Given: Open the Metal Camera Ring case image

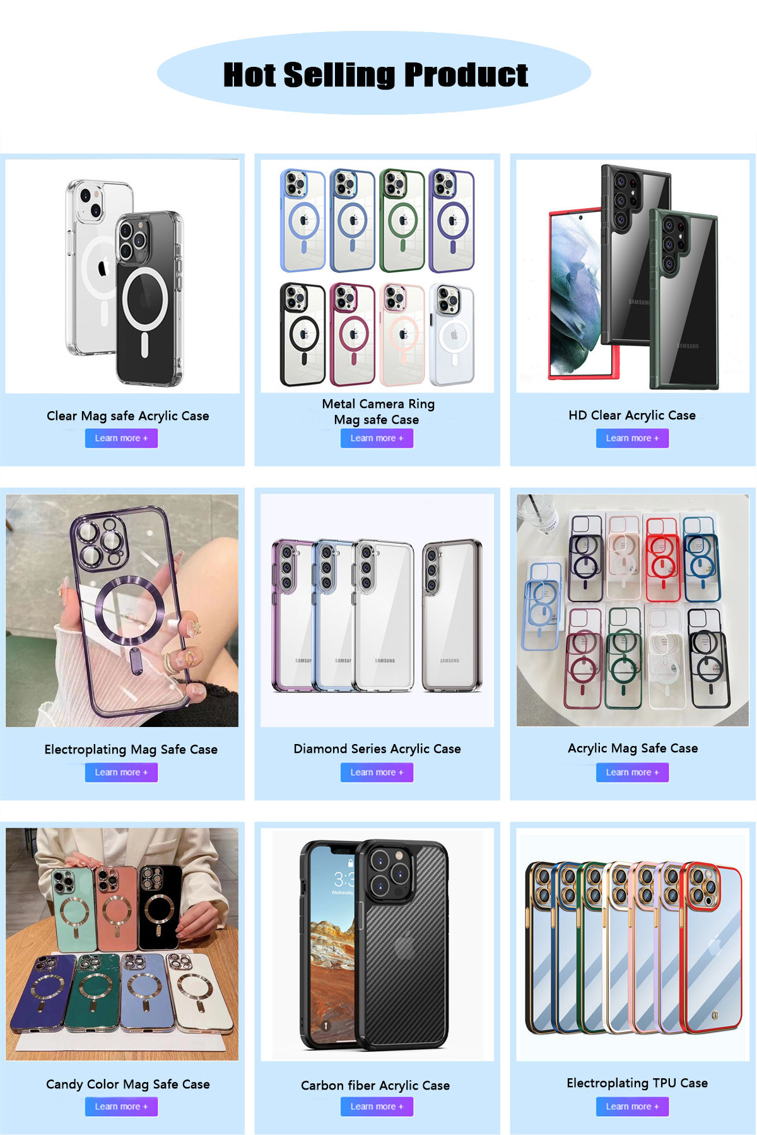Looking at the screenshot, I should (x=377, y=276).
